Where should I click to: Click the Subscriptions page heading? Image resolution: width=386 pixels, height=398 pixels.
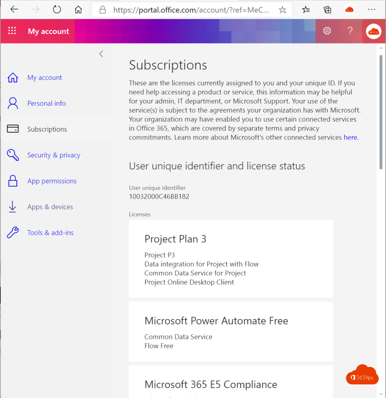168,65
